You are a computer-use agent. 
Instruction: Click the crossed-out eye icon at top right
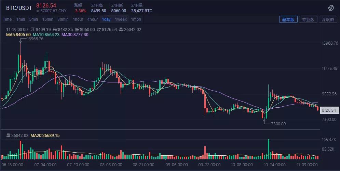[330, 8]
